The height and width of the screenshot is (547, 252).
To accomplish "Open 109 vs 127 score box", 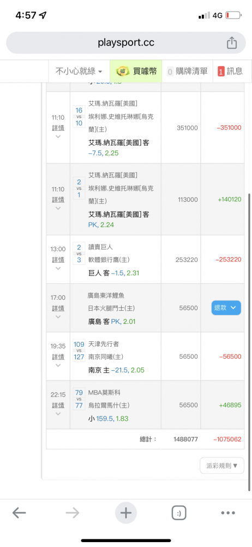I will (79, 351).
